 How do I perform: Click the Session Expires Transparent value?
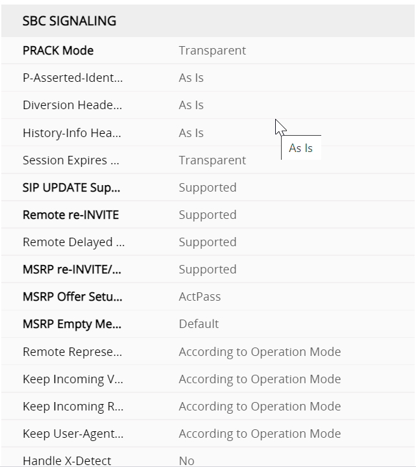tap(212, 160)
